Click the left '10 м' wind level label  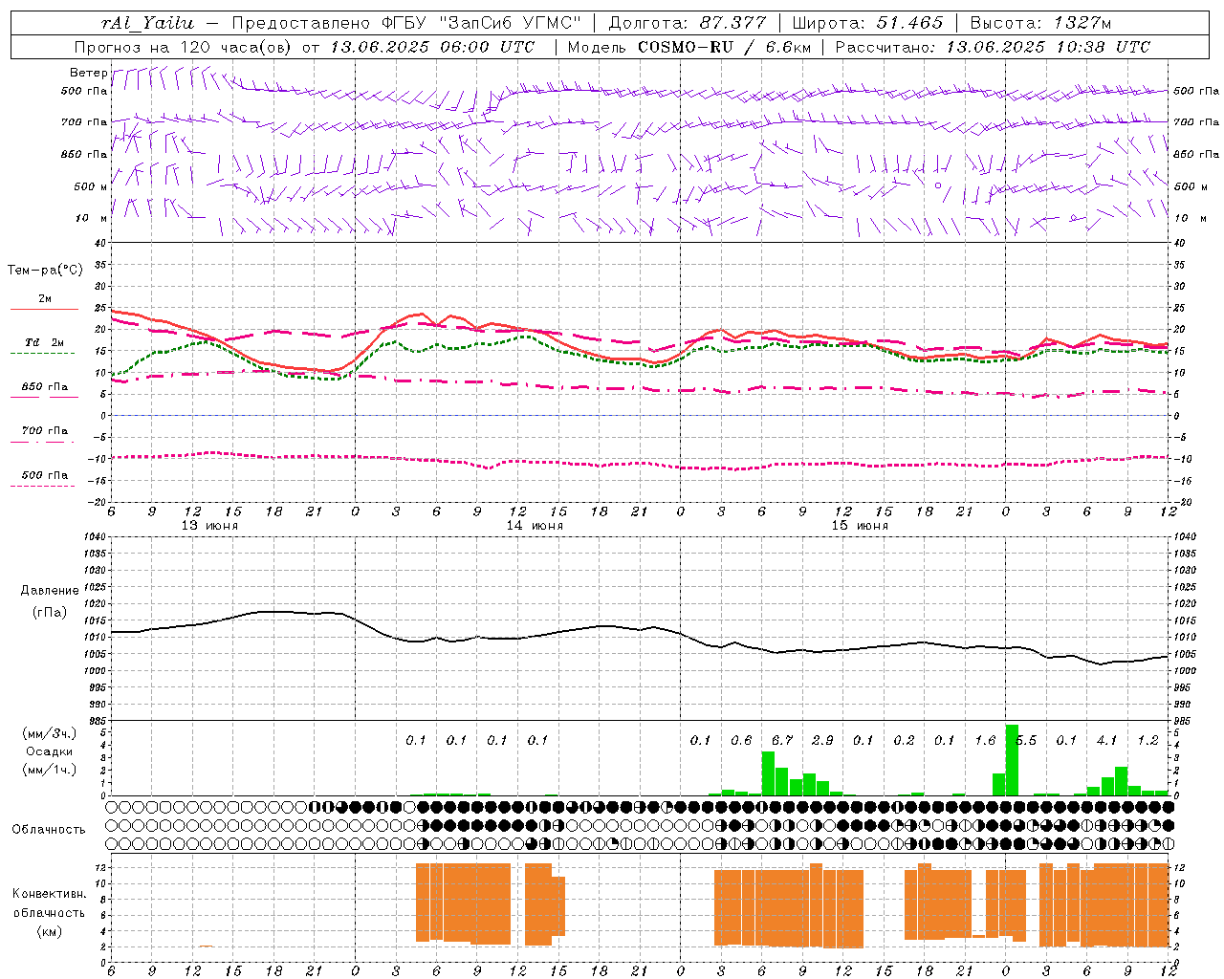click(x=91, y=218)
